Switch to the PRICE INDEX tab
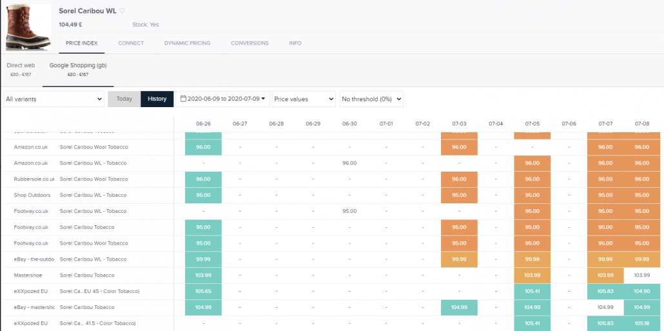 (82, 43)
